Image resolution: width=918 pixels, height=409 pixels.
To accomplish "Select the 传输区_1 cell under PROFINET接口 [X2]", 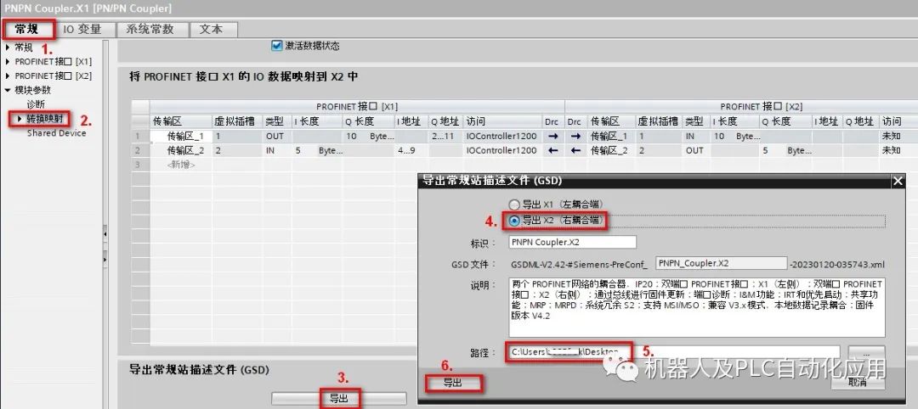I will click(611, 136).
